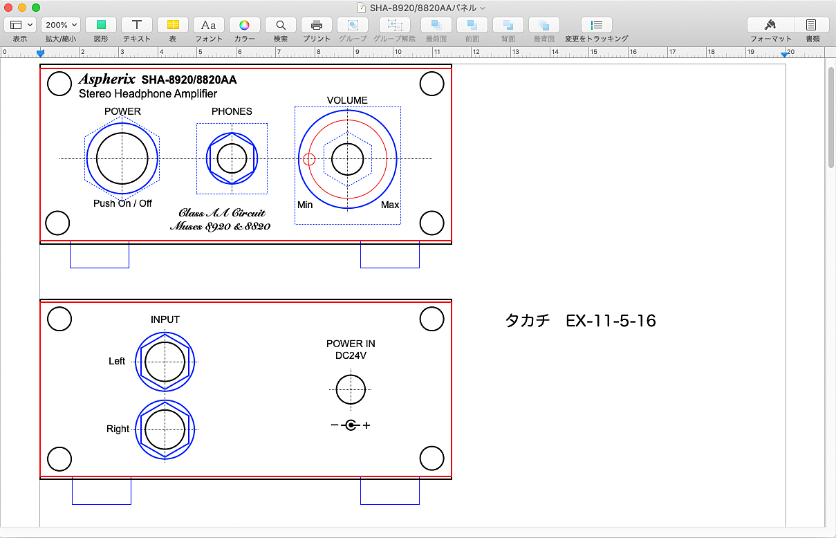836x538 pixels.
Task: Select the Aspherix logo text
Action: (107, 79)
